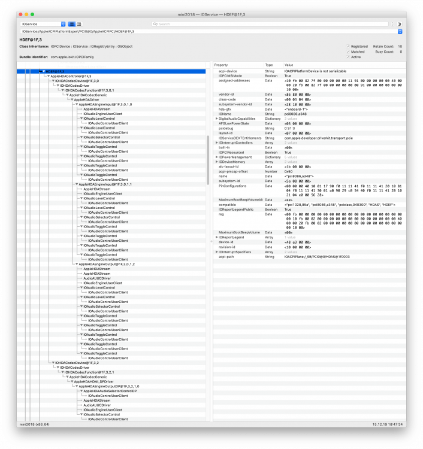Viewport: 423px width, 449px height.
Task: Select the assigned-addresses property row
Action: tap(310, 85)
